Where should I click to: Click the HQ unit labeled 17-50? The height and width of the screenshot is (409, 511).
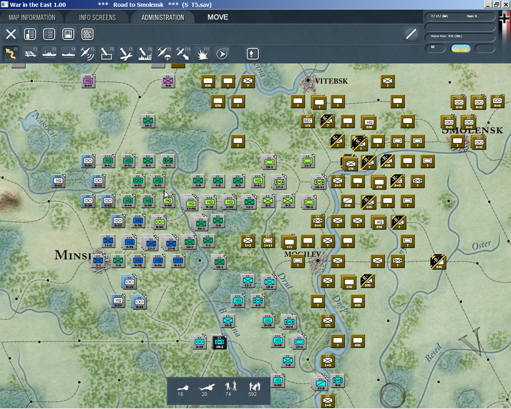pyautogui.click(x=191, y=203)
